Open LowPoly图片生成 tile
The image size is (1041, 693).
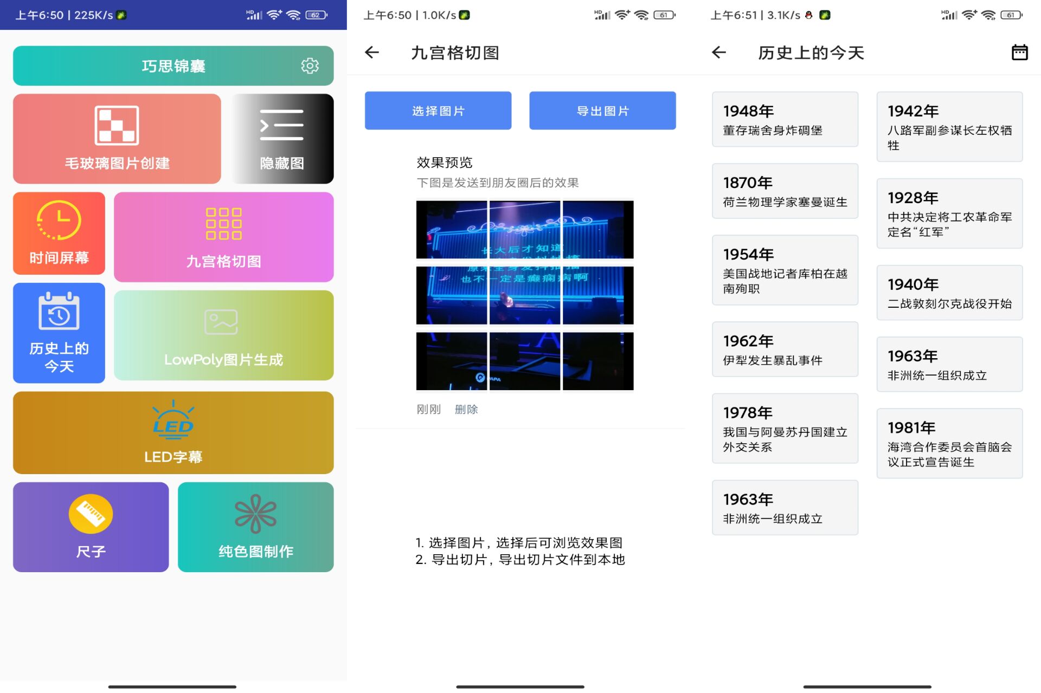coord(223,335)
